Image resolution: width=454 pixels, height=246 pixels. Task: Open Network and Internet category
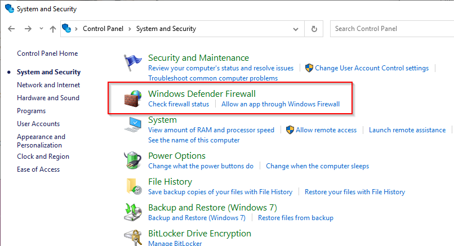pos(48,85)
